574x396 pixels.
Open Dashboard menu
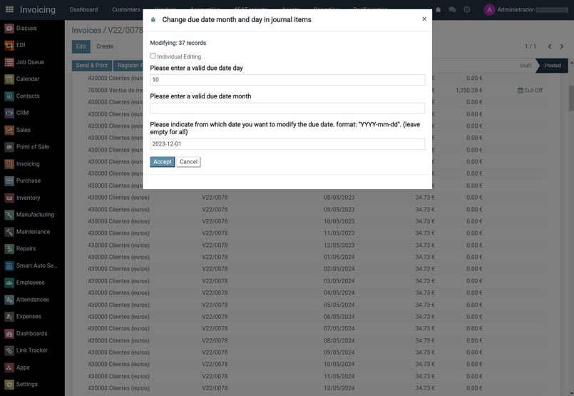point(84,9)
